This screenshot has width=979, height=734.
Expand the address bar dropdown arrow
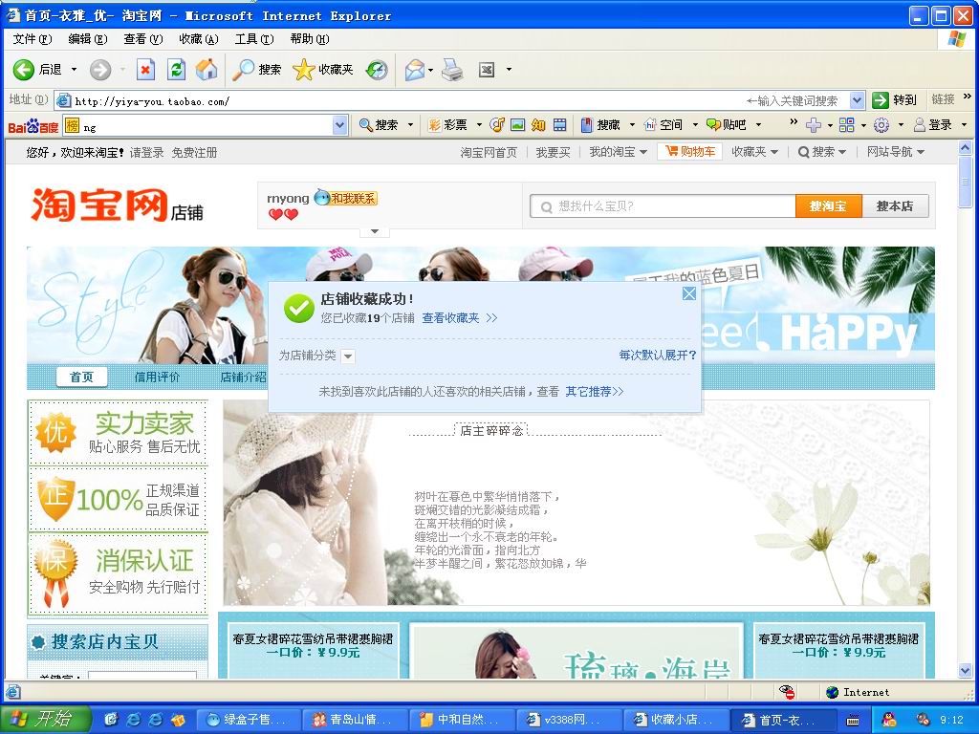click(858, 99)
